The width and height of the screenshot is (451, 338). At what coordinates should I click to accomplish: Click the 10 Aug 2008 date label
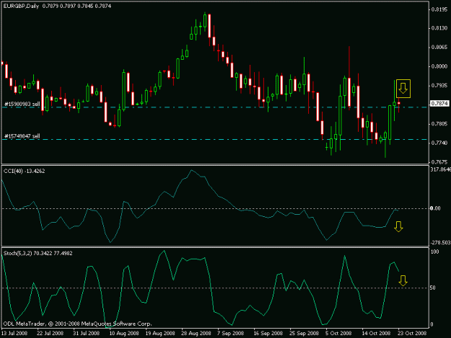click(124, 333)
